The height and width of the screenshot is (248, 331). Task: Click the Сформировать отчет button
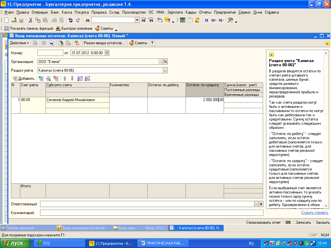263,222
